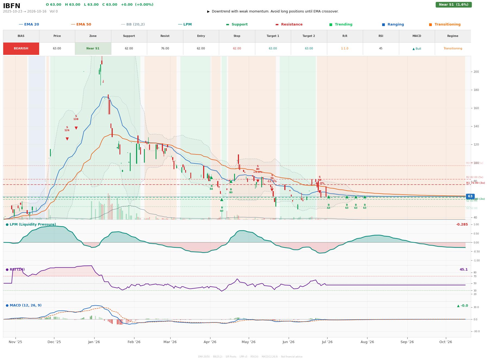Click the downtrend advice message text
The width and height of the screenshot is (488, 361).
point(275,11)
